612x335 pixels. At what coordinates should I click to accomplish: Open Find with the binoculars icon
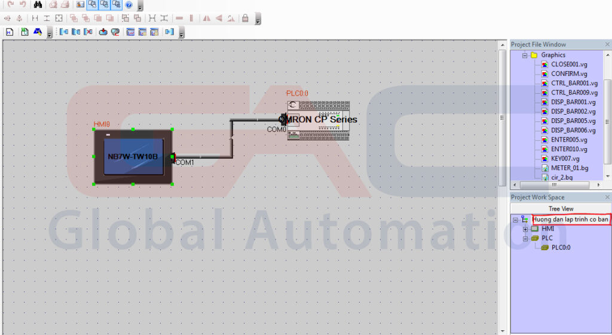tap(38, 5)
